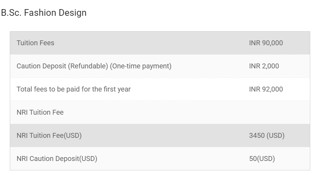Click the 3450 (USD) amount
The image size is (319, 175).
coord(266,135)
